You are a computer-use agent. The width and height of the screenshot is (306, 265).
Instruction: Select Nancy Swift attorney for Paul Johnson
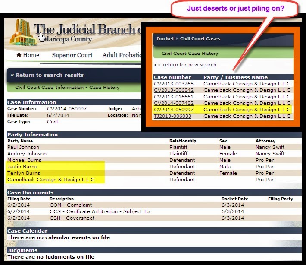click(270, 147)
